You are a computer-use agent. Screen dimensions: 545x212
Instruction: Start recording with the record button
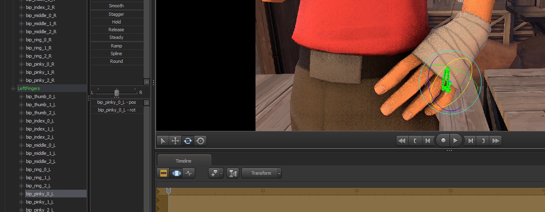443,141
